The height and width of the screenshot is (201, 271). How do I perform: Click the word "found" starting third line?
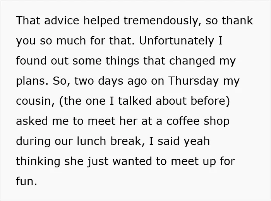tap(31, 61)
